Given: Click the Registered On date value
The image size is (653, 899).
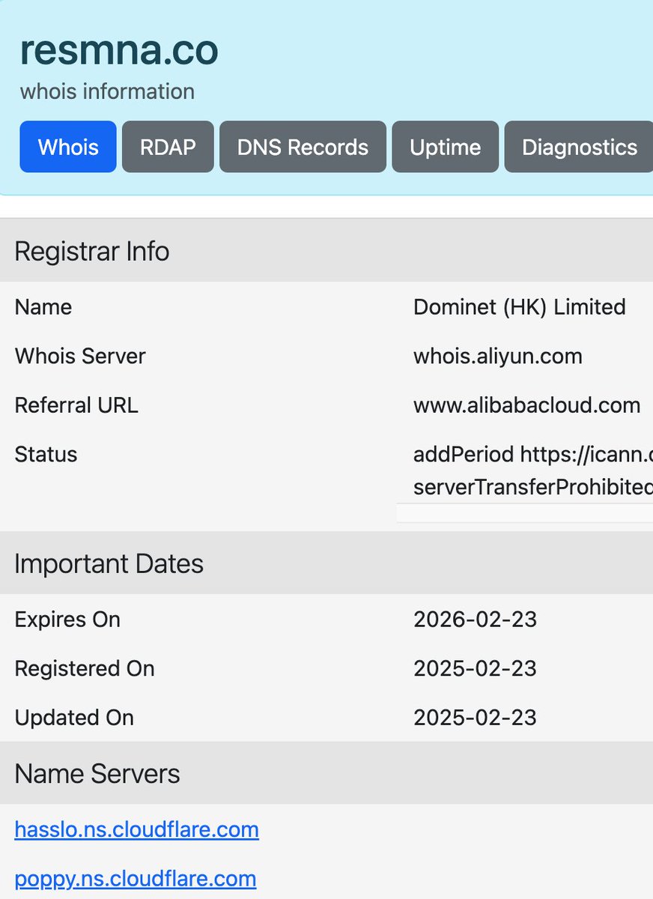Looking at the screenshot, I should pyautogui.click(x=476, y=668).
